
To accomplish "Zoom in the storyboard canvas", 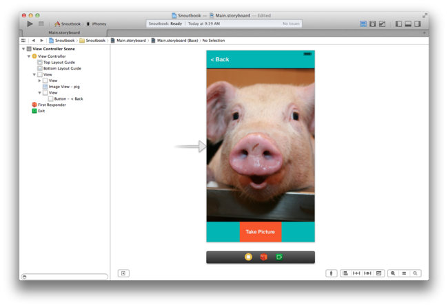I will point(416,273).
